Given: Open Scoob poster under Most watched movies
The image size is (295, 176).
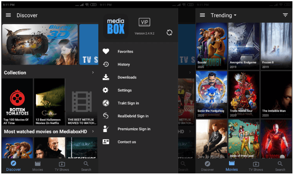Looking at the screenshot, I should coord(18,148).
